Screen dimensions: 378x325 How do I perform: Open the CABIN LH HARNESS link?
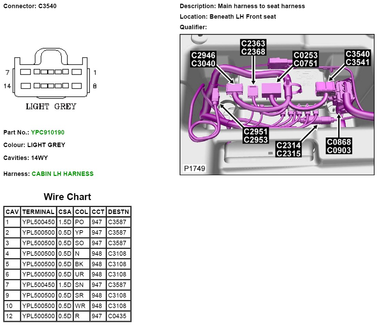pos(62,174)
